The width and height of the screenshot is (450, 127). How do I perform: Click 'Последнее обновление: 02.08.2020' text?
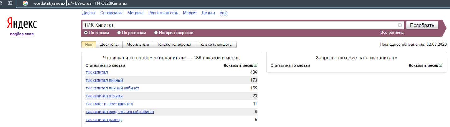click(413, 45)
